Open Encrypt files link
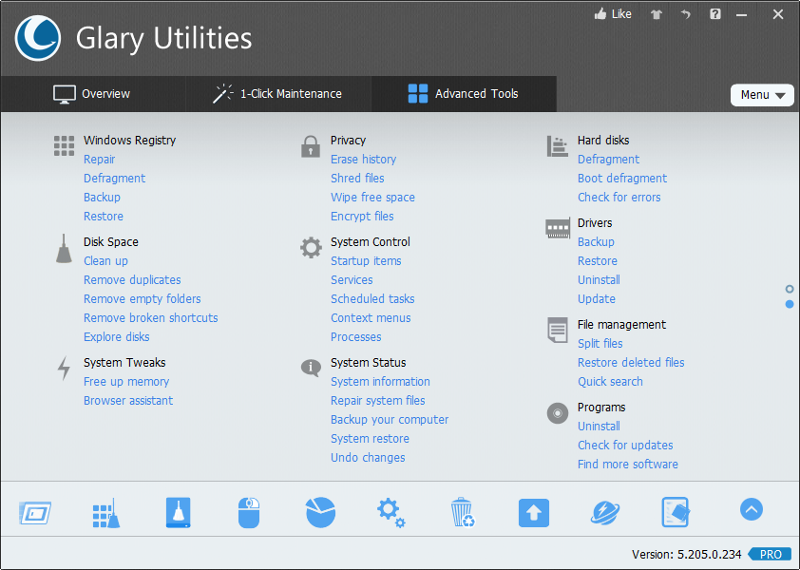Image resolution: width=800 pixels, height=570 pixels. (362, 217)
